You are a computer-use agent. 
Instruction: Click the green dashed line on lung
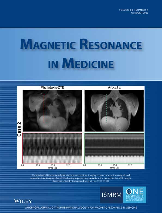[x=107, y=108]
